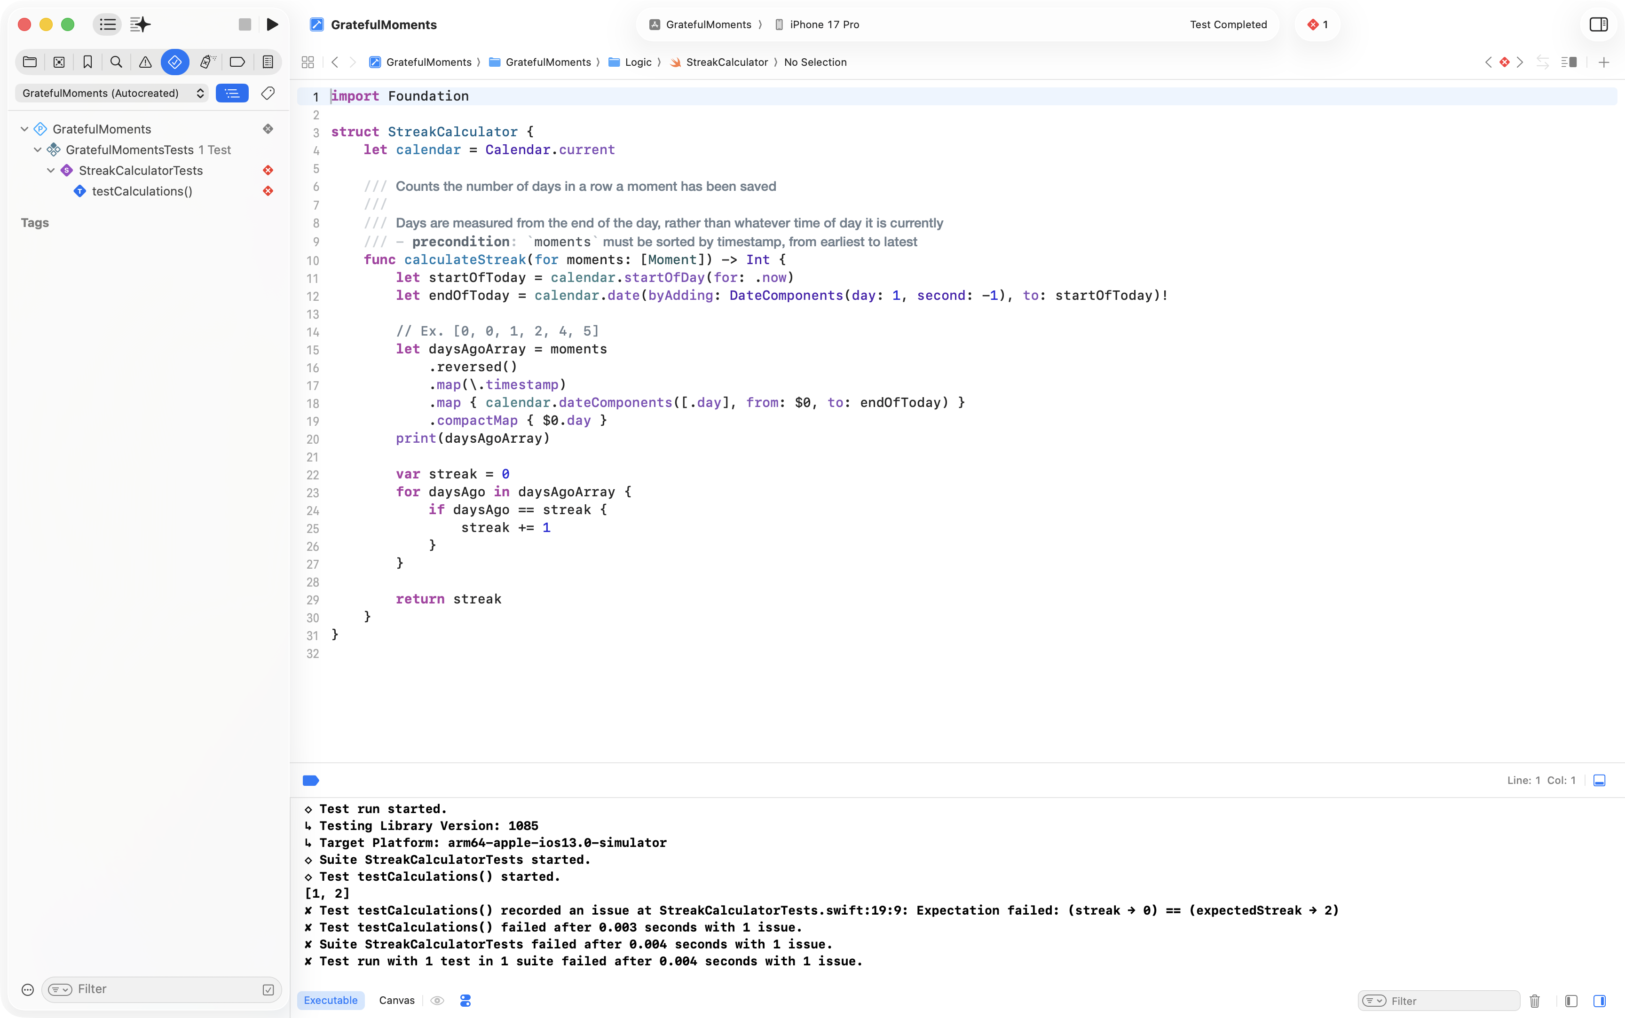Go back in editor history
The height and width of the screenshot is (1018, 1625).
[335, 62]
